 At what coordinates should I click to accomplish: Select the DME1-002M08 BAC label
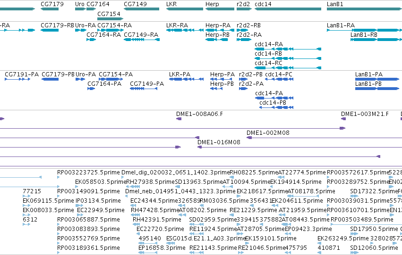pos(268,133)
